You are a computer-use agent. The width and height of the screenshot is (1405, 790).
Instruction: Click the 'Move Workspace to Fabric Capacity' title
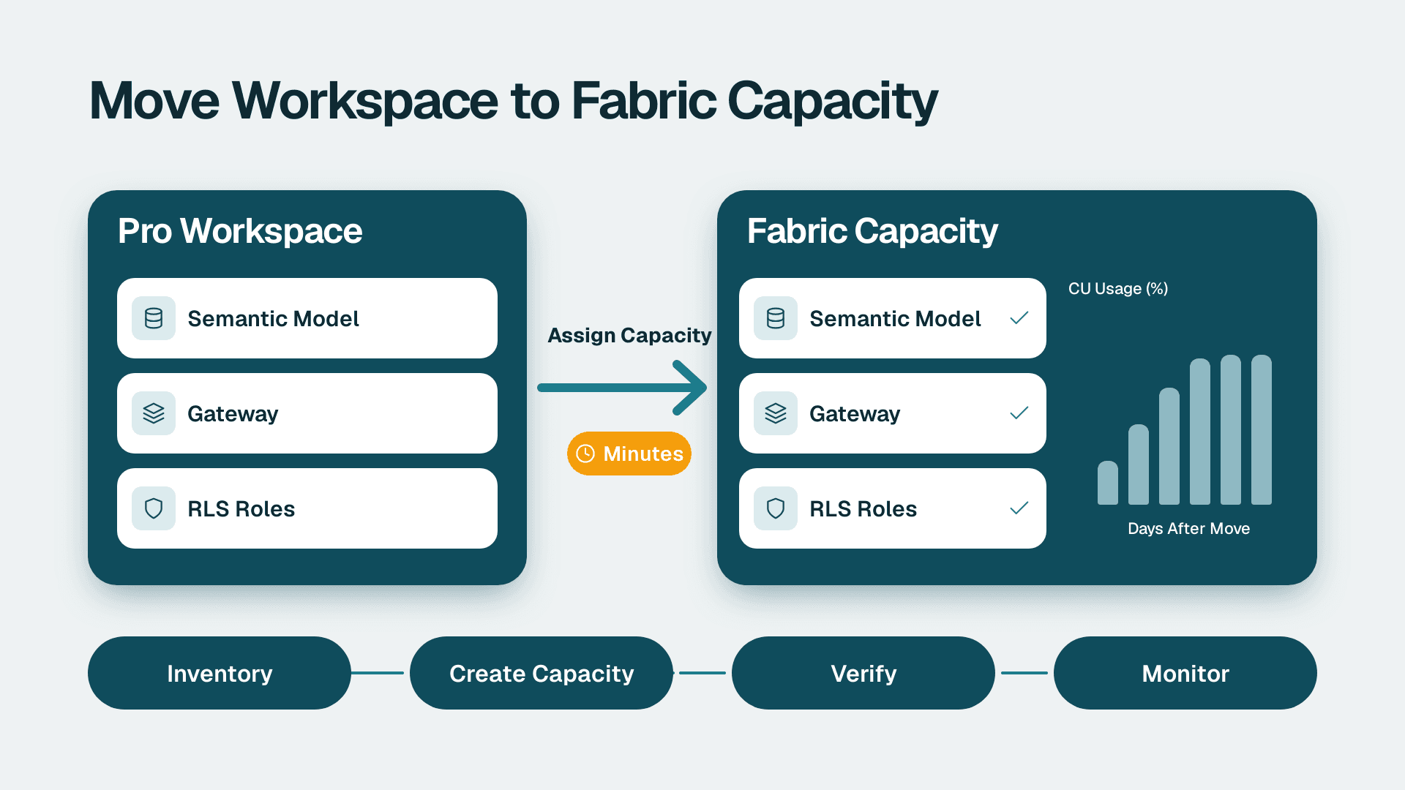tap(513, 101)
